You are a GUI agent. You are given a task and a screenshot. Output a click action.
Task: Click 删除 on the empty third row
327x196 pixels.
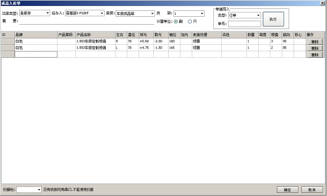pos(315,55)
